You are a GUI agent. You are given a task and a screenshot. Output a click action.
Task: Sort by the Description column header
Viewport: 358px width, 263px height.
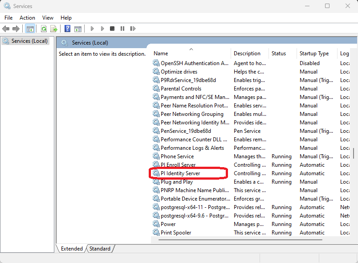click(250, 53)
